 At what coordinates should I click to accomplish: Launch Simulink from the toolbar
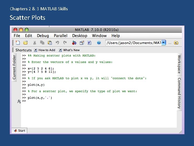[74, 43]
